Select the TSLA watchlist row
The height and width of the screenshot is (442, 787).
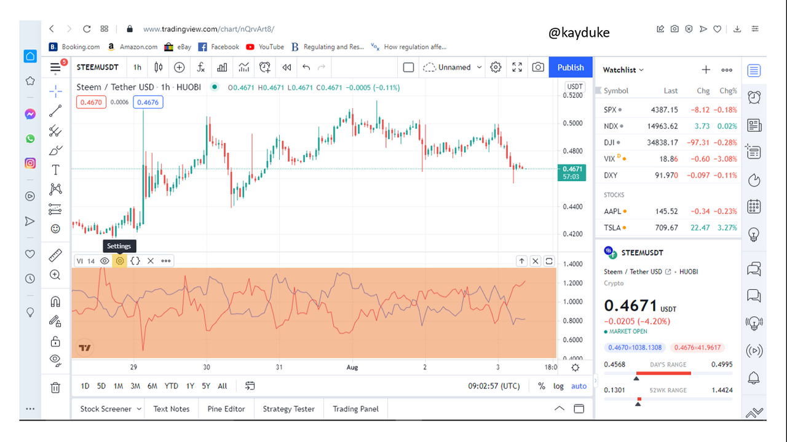pos(669,228)
